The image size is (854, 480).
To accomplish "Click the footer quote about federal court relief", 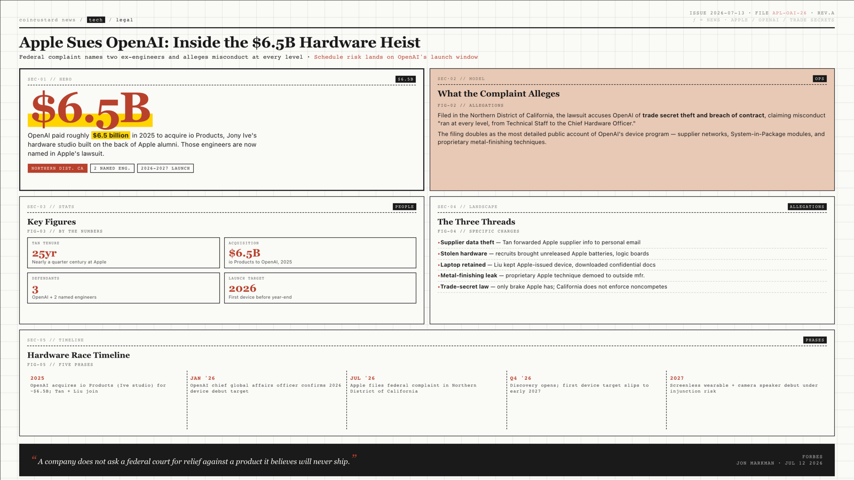I will coord(194,461).
